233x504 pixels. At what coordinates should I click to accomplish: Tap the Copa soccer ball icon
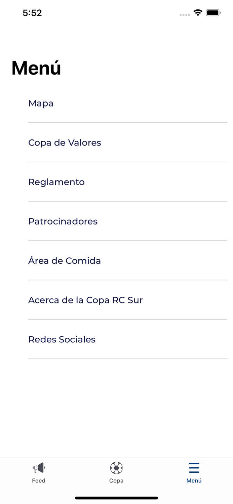[116, 467]
